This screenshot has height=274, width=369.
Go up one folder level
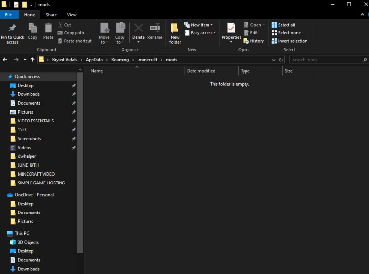(32, 60)
